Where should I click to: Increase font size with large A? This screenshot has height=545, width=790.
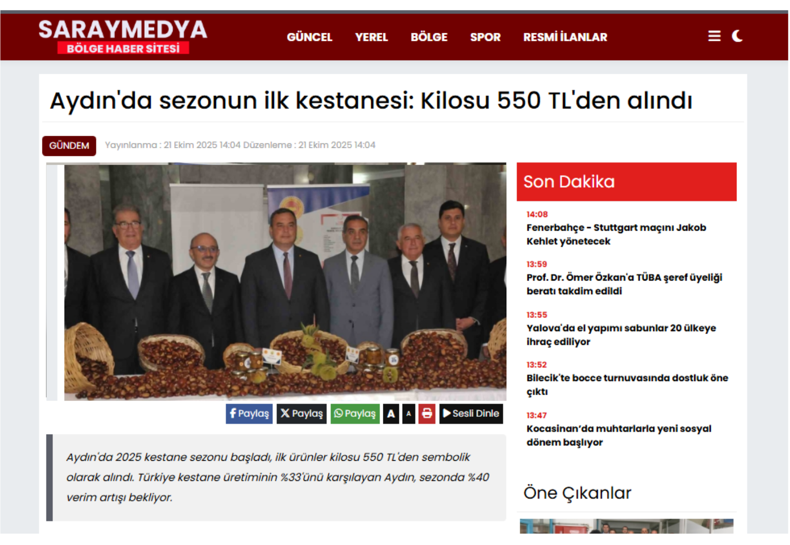(391, 414)
